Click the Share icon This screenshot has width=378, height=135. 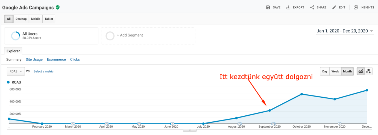click(312, 7)
